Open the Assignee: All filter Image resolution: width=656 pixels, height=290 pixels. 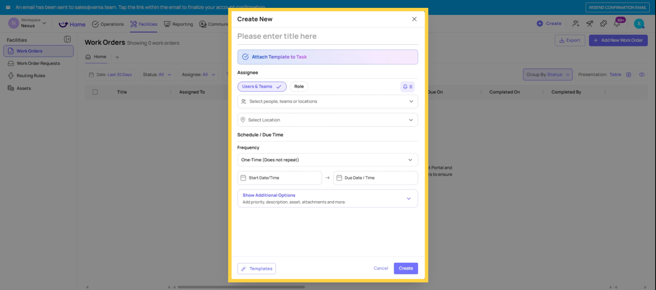199,75
